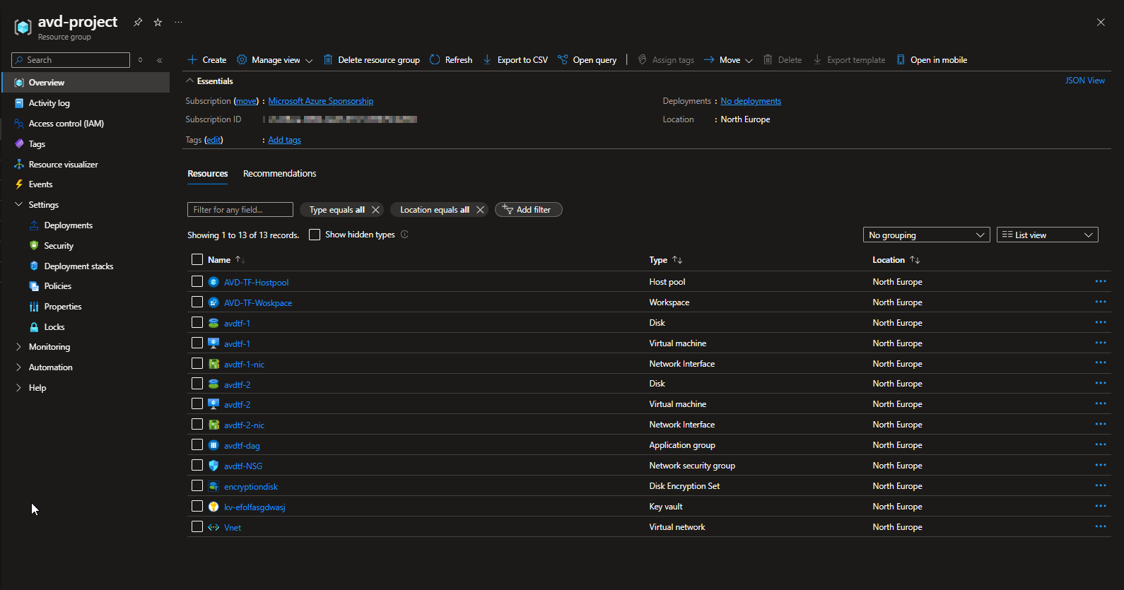Remove the Type equals all filter
Viewport: 1124px width, 590px height.
(x=375, y=210)
